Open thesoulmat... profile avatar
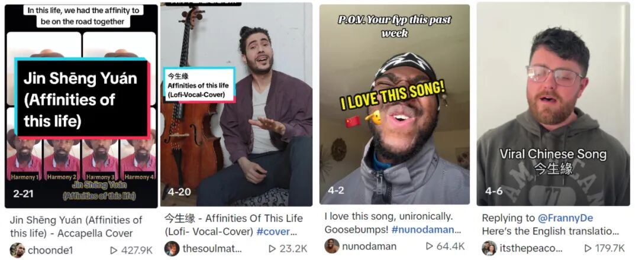639x260 pixels. point(172,249)
